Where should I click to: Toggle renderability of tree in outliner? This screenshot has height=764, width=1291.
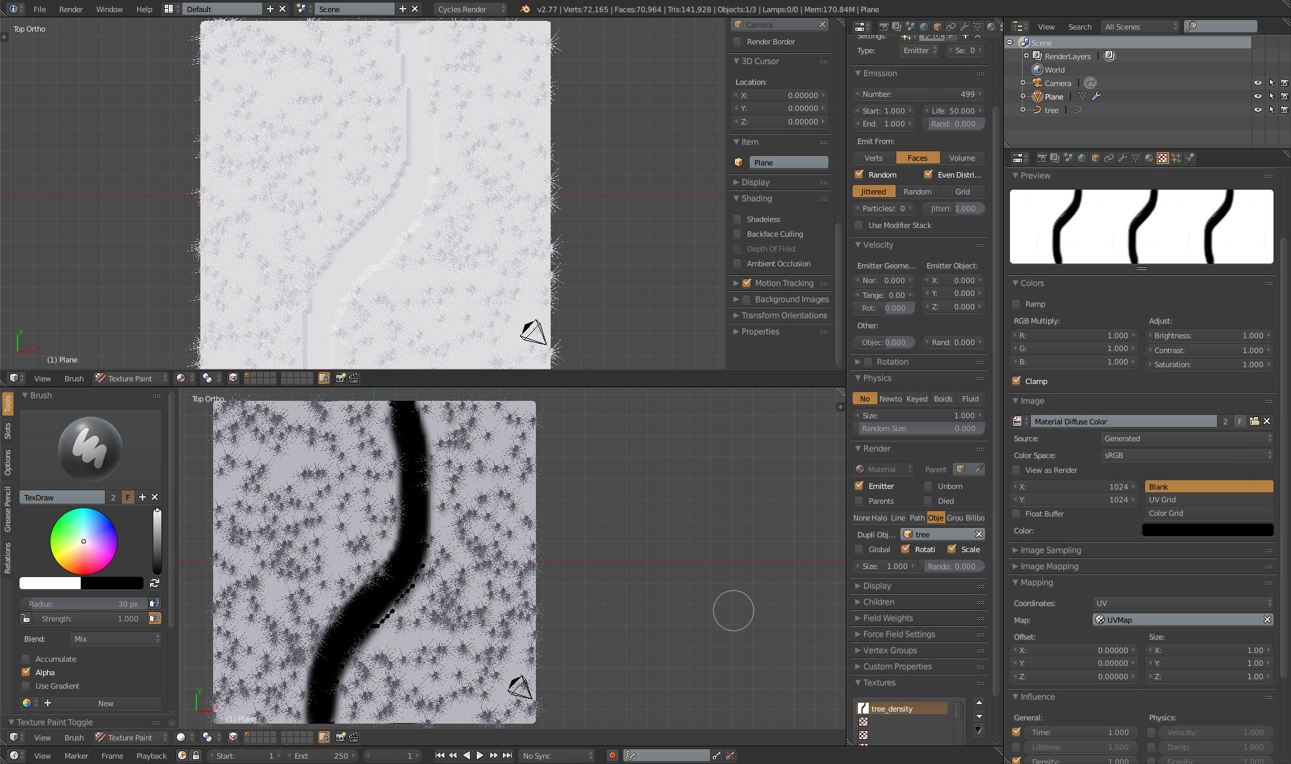(1284, 110)
